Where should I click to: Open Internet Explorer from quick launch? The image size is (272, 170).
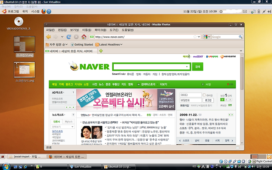(x=25, y=167)
